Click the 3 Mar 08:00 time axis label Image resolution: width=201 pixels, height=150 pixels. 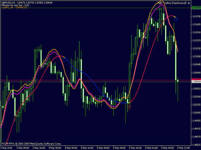pos(23,148)
